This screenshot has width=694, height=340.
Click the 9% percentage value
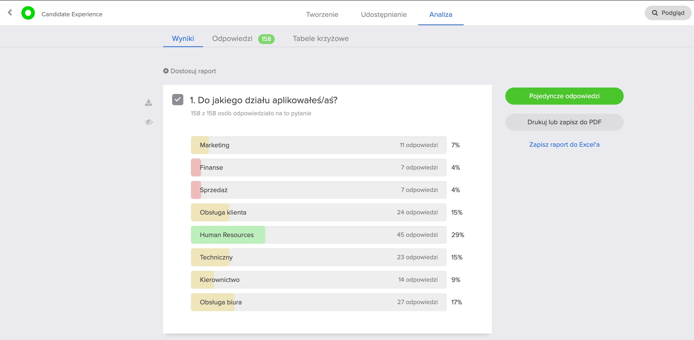click(x=456, y=280)
